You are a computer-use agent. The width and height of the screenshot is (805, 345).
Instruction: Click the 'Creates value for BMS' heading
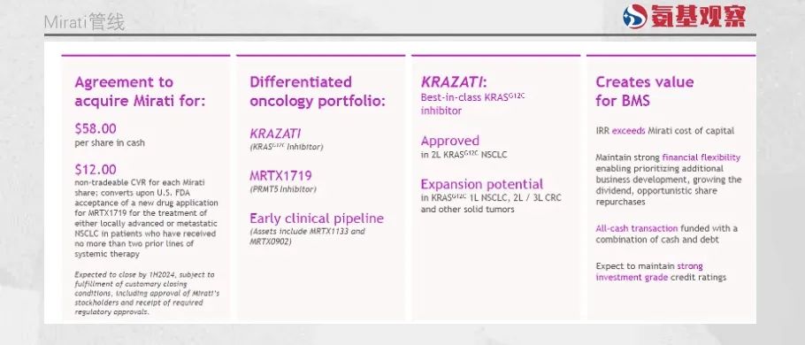pyautogui.click(x=644, y=91)
